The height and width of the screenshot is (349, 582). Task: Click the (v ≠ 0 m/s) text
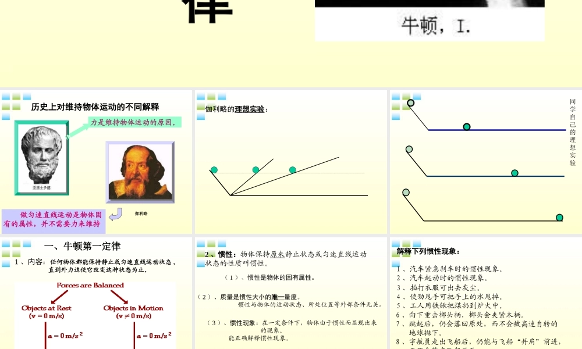click(x=134, y=316)
